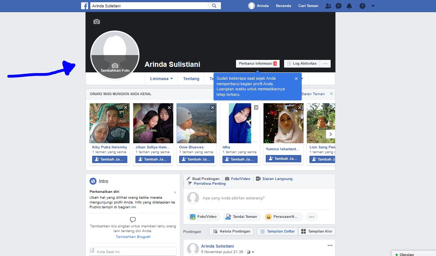The width and height of the screenshot is (436, 256).
Task: Open the account settings caret menu
Action: pyautogui.click(x=373, y=6)
